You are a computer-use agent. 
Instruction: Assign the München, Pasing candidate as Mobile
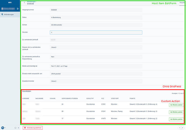(x=176, y=112)
